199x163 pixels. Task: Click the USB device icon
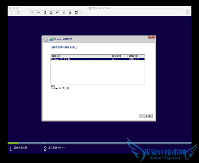click(x=63, y=12)
